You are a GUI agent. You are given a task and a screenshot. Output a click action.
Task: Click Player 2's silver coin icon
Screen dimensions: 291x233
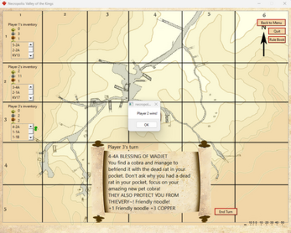13,76
